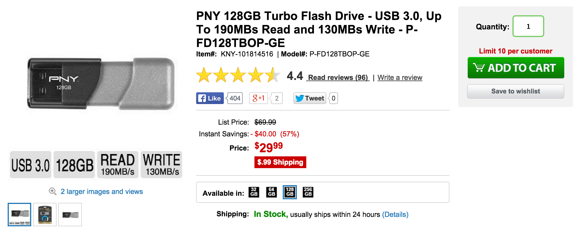Open the Read reviews (96) link
This screenshot has width=579, height=241.
(338, 78)
